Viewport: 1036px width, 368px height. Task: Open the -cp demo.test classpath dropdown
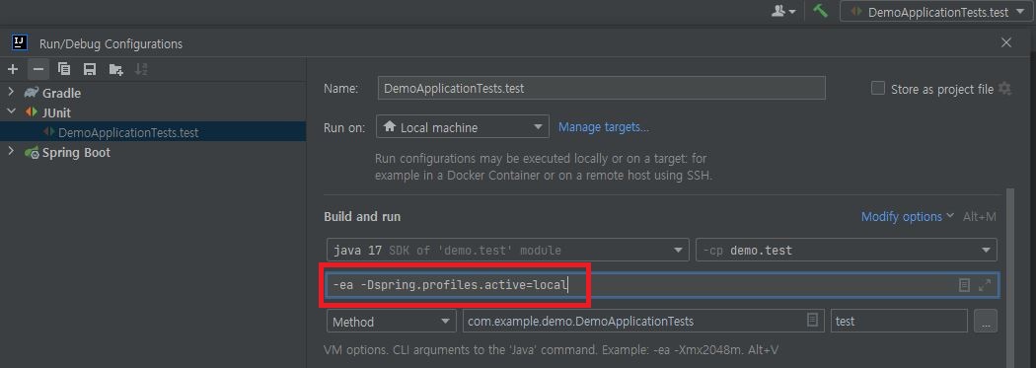[847, 251]
